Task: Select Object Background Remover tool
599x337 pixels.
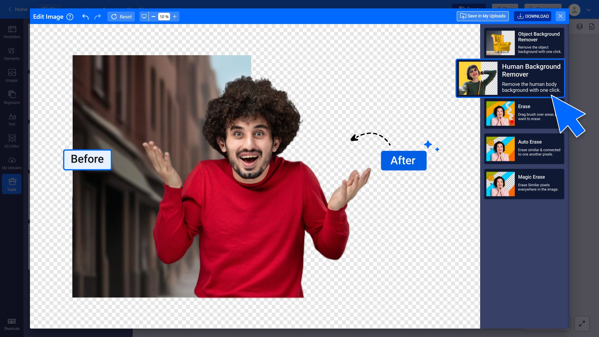Action: tap(524, 43)
